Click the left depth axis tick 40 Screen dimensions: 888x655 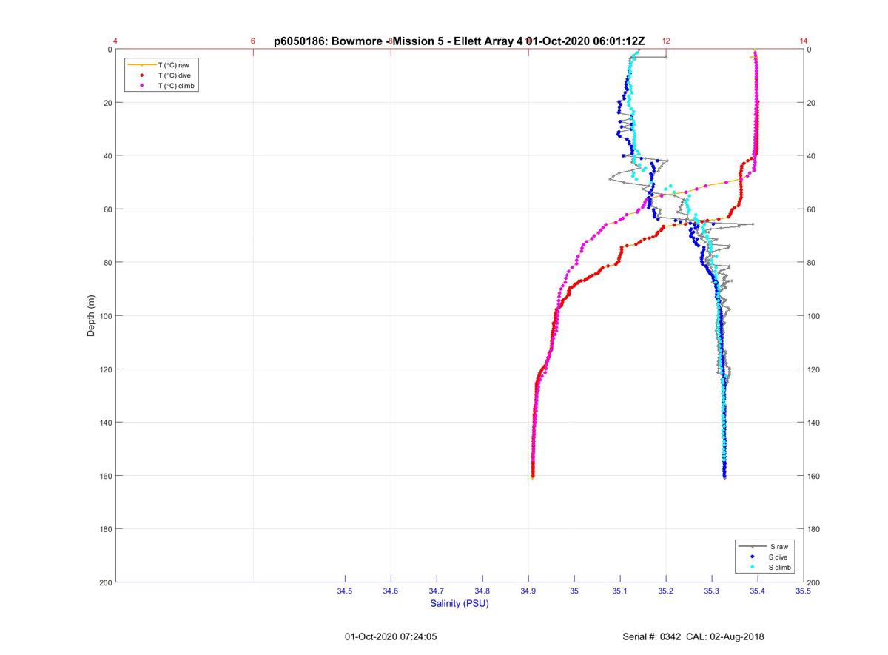pos(108,156)
